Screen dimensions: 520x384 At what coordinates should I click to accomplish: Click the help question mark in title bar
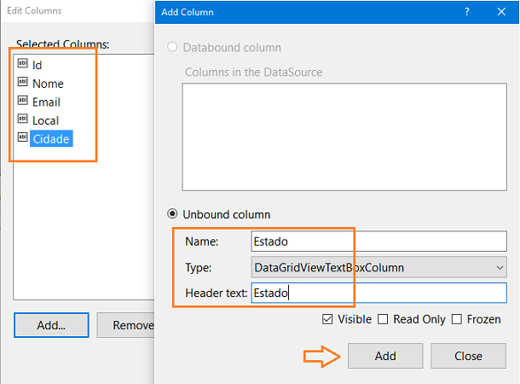coord(466,13)
